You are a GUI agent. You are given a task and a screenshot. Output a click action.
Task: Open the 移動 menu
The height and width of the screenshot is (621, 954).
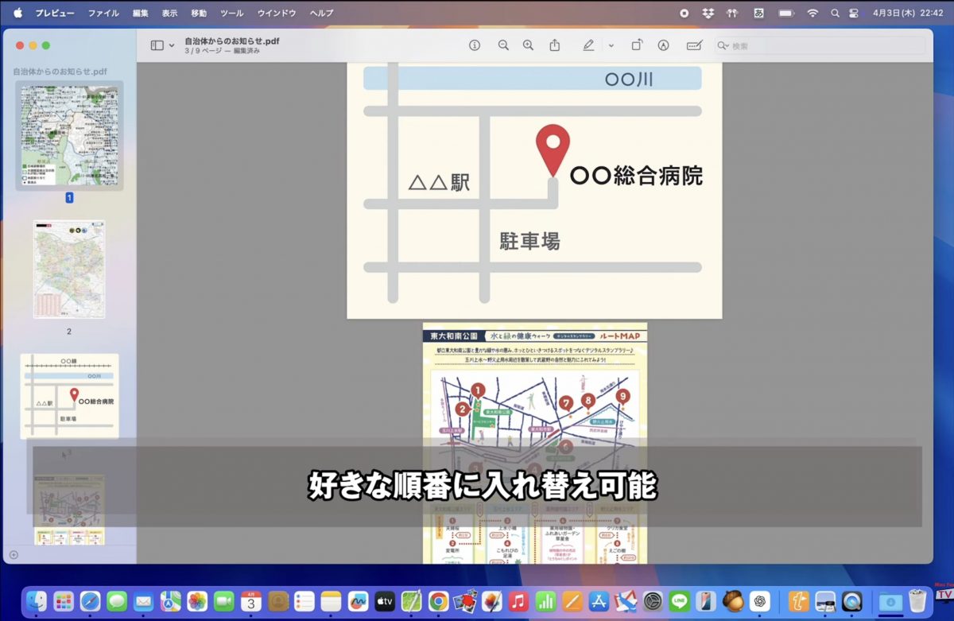tap(199, 13)
